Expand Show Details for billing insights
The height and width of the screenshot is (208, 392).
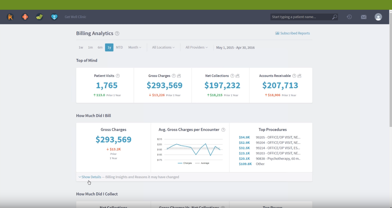coord(90,177)
